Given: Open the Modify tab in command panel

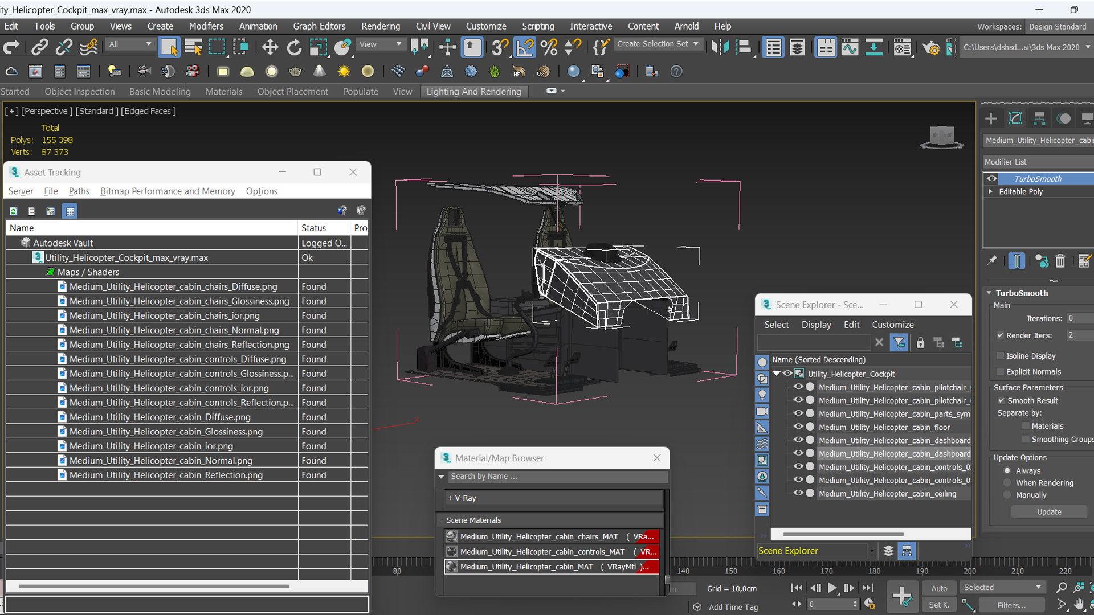Looking at the screenshot, I should (x=1015, y=118).
